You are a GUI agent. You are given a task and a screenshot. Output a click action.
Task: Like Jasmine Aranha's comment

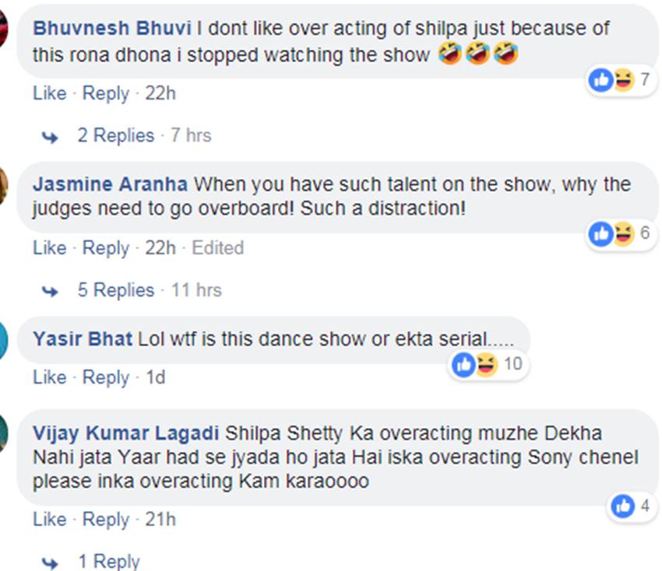(49, 248)
